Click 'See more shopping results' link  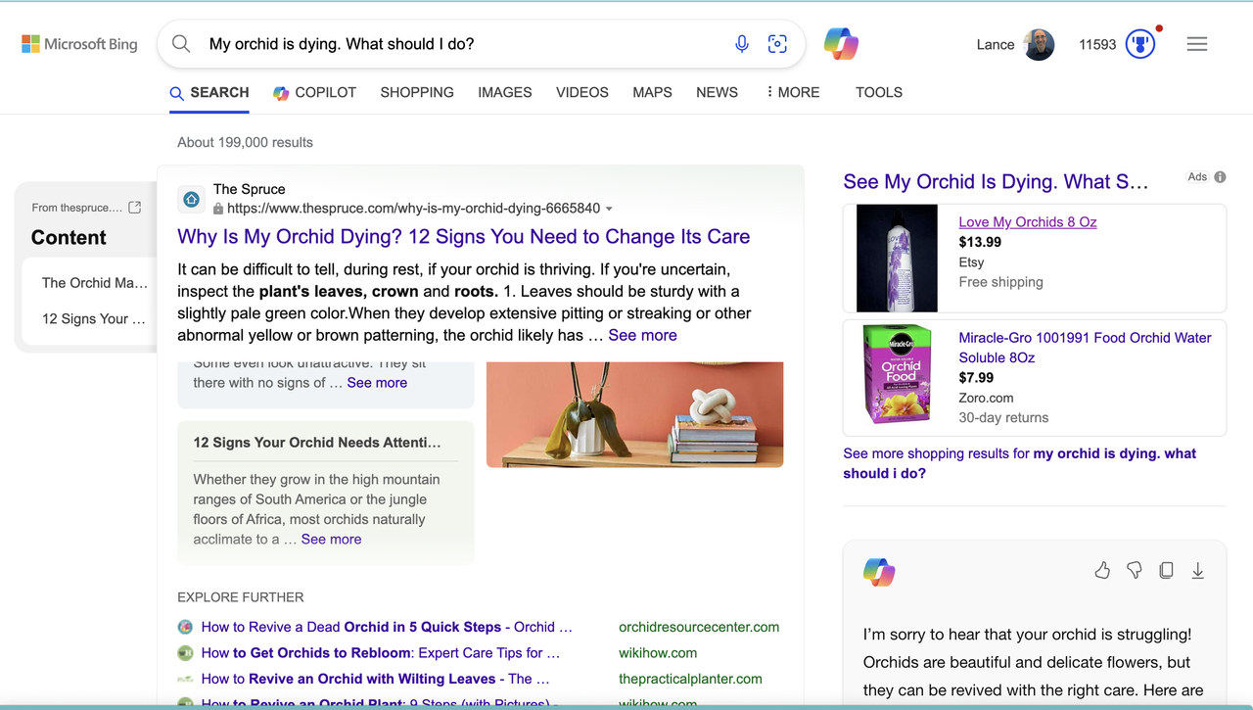click(1020, 463)
